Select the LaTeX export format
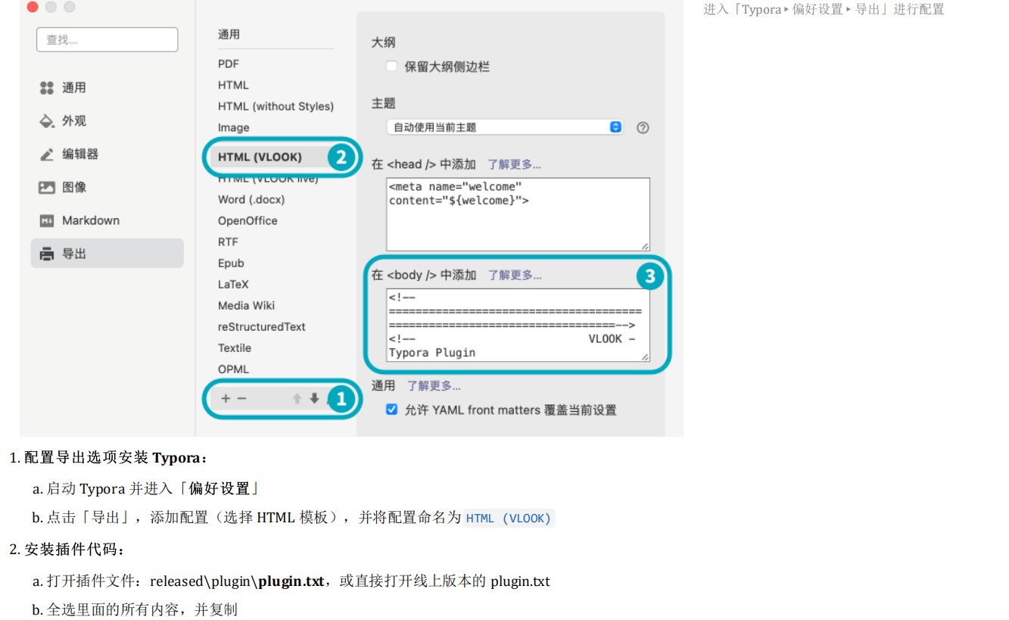Image resolution: width=1009 pixels, height=620 pixels. coord(233,284)
